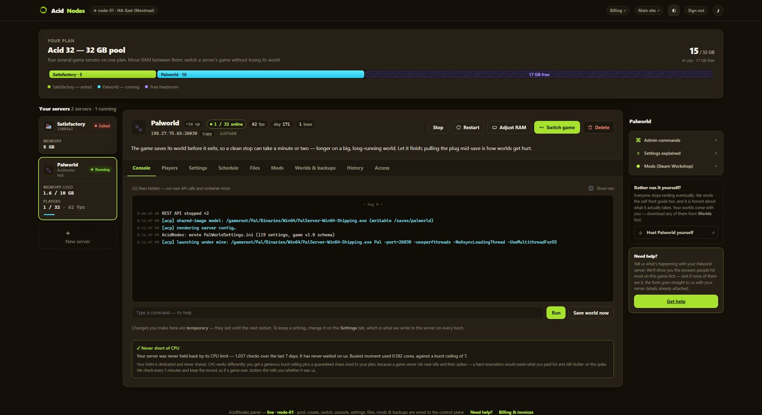
Task: Open the Mods tab
Action: [x=277, y=168]
